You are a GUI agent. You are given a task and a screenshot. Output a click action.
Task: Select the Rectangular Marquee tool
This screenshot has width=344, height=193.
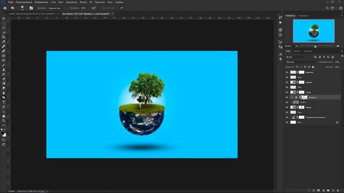click(x=4, y=23)
